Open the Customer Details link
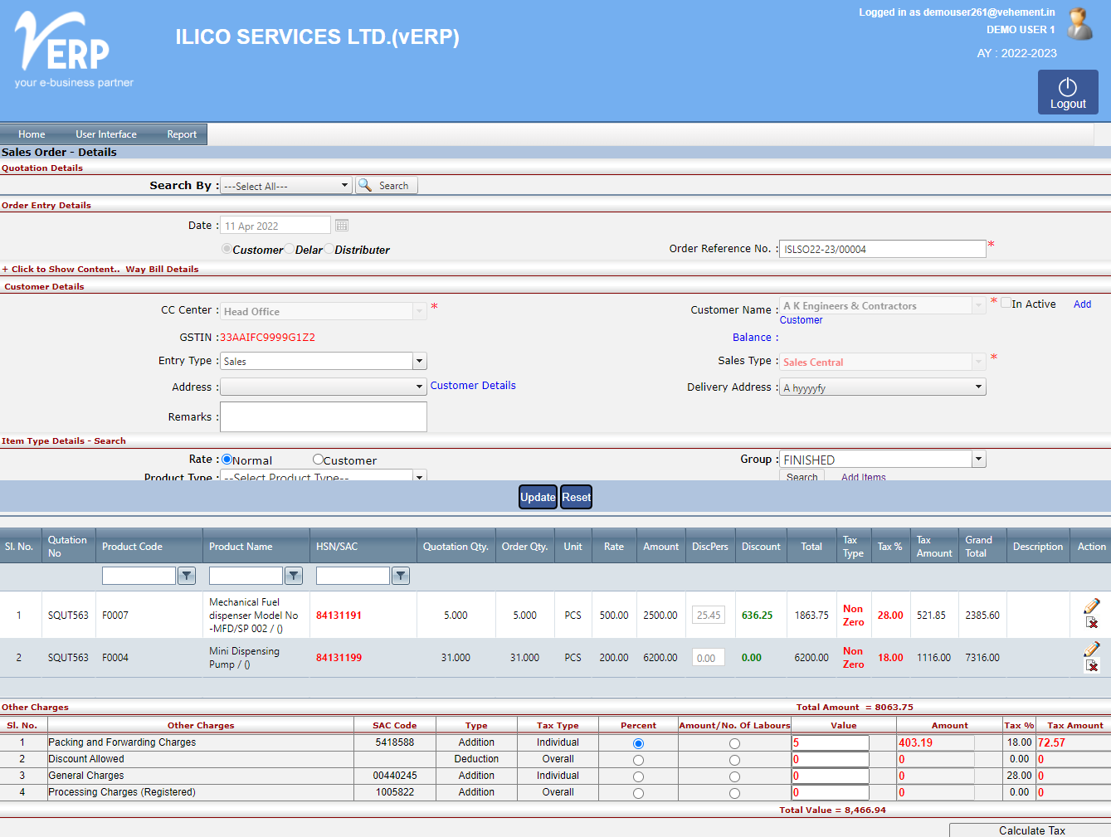Image resolution: width=1111 pixels, height=837 pixels. coord(473,386)
